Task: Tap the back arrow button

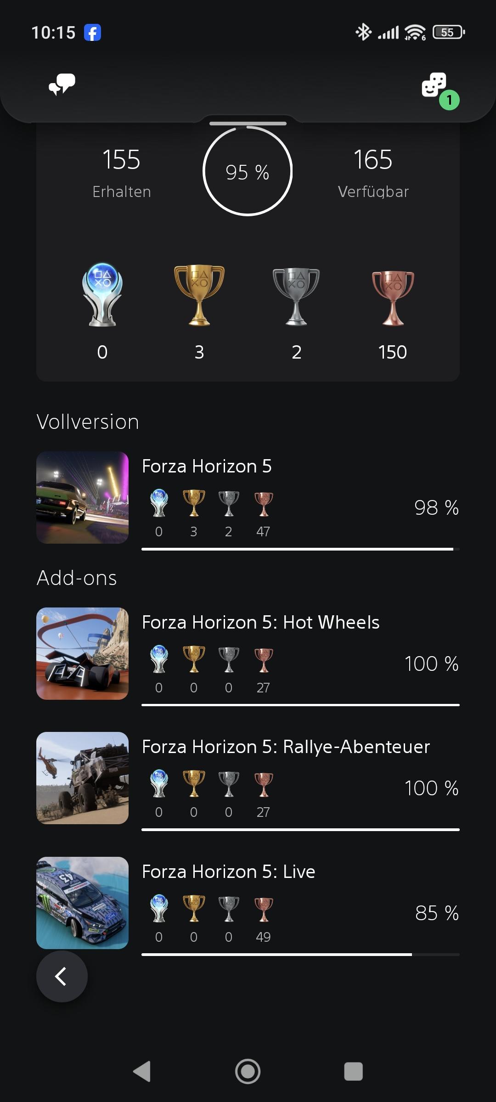Action: pyautogui.click(x=62, y=976)
